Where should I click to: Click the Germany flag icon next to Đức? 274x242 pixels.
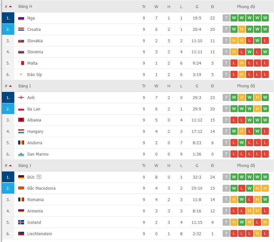[21, 177]
